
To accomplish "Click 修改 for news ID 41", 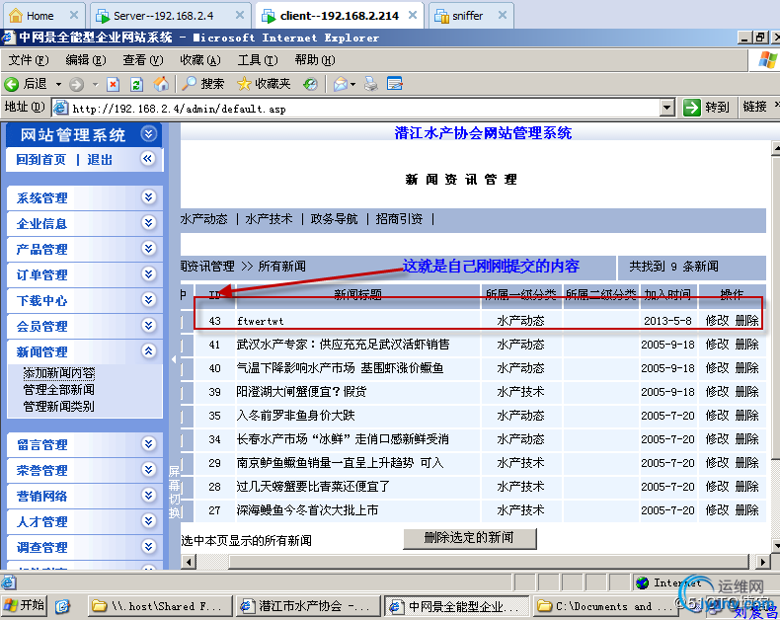I will coord(718,345).
